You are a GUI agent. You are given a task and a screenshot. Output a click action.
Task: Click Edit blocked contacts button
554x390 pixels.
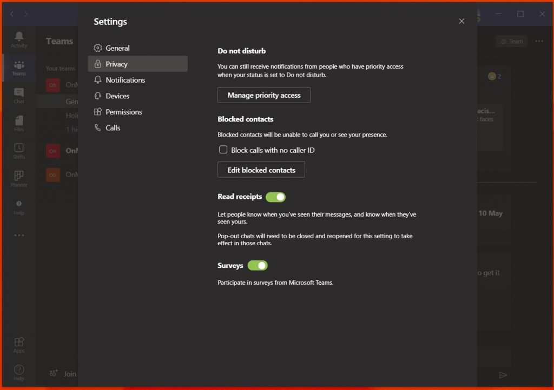(x=261, y=170)
